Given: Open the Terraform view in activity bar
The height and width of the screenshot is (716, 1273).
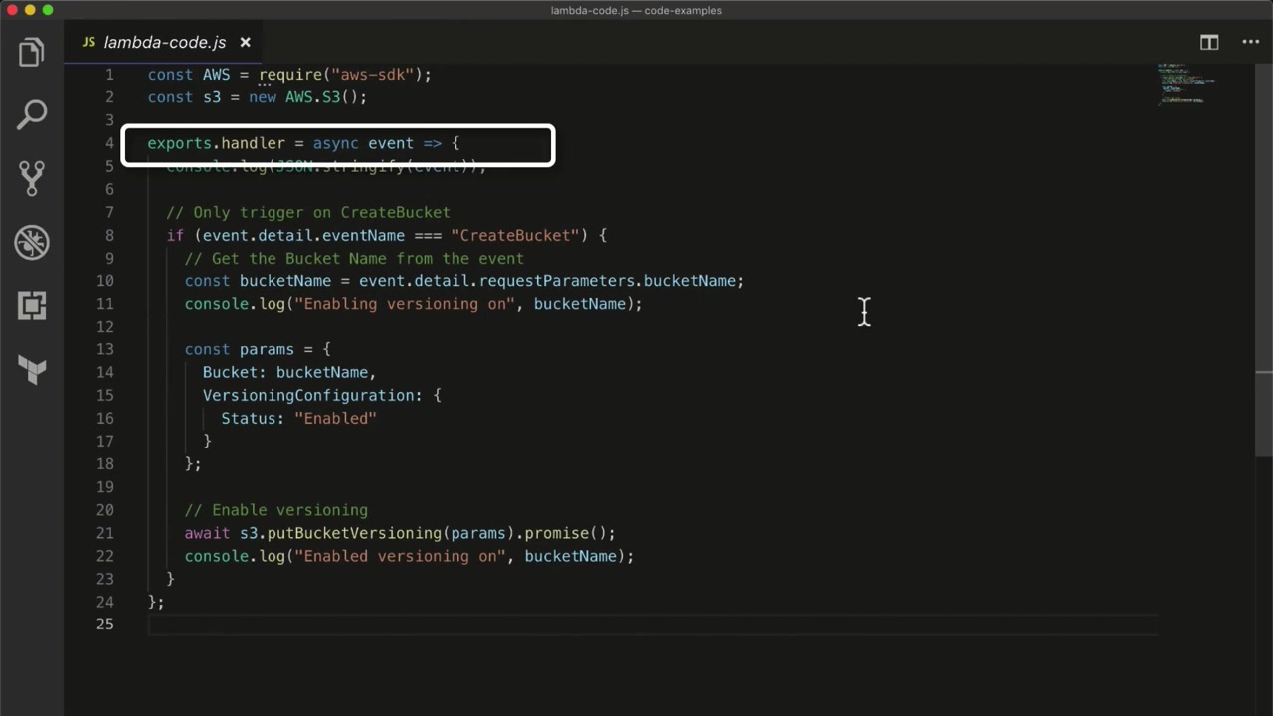Looking at the screenshot, I should point(32,370).
